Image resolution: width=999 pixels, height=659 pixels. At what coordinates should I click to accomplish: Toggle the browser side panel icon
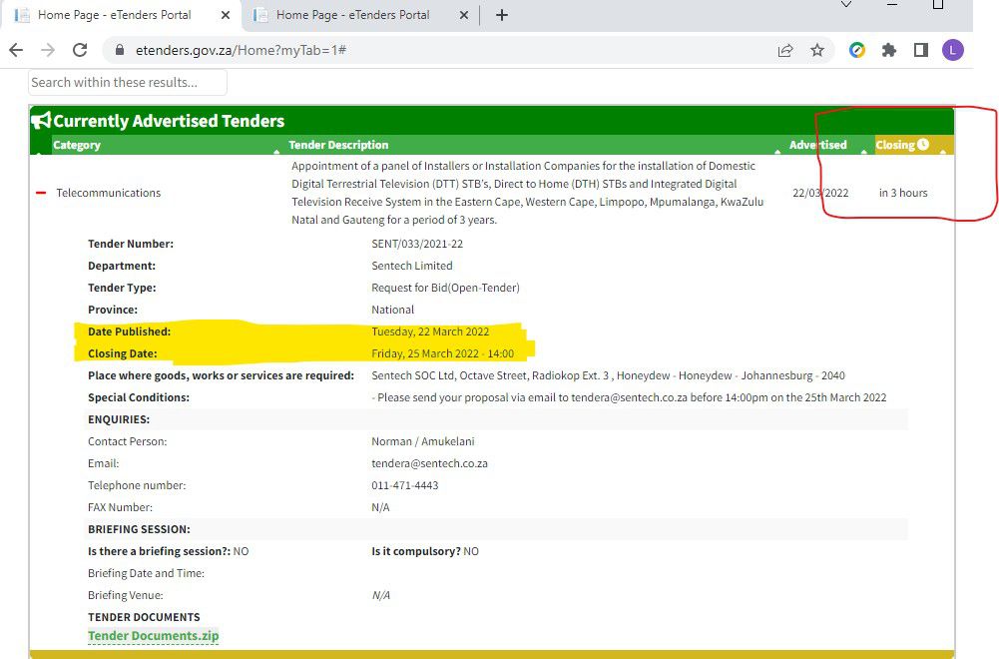[x=921, y=50]
